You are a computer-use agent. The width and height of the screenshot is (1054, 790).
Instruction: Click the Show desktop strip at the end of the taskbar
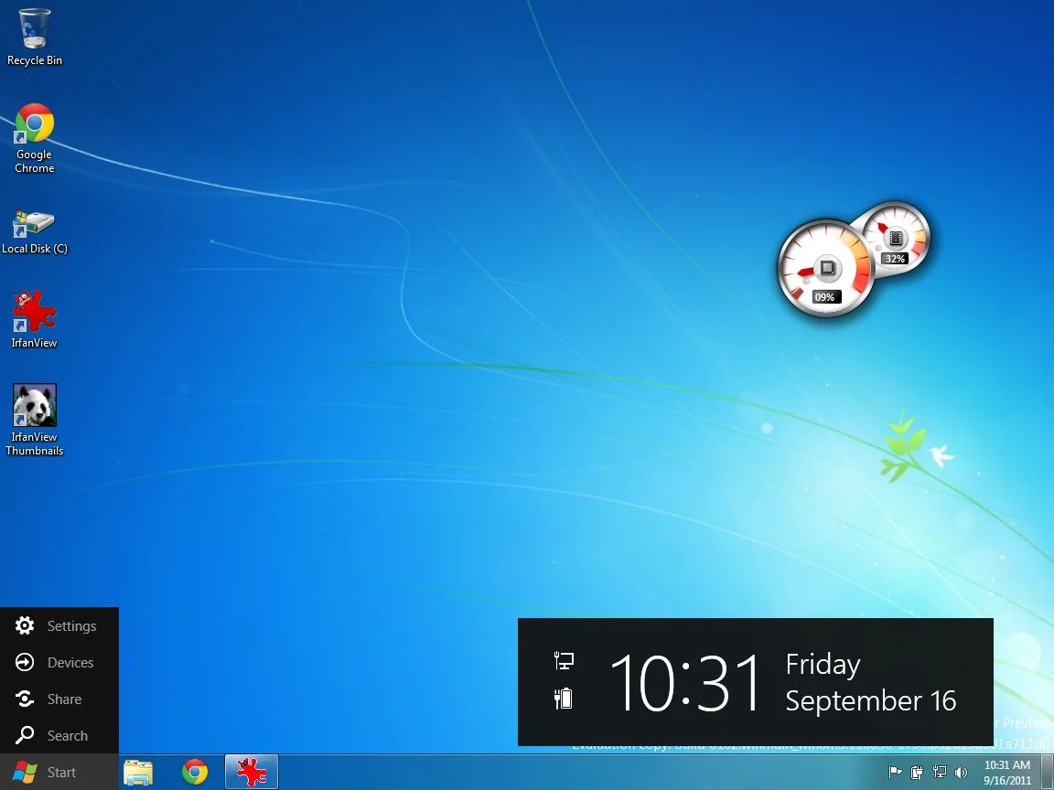[1048, 773]
